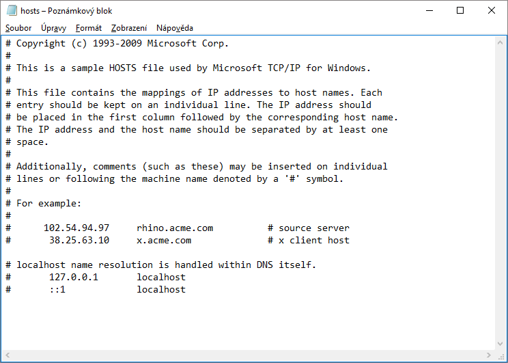Click the horizontal scrollbar right arrow

pyautogui.click(x=490, y=355)
